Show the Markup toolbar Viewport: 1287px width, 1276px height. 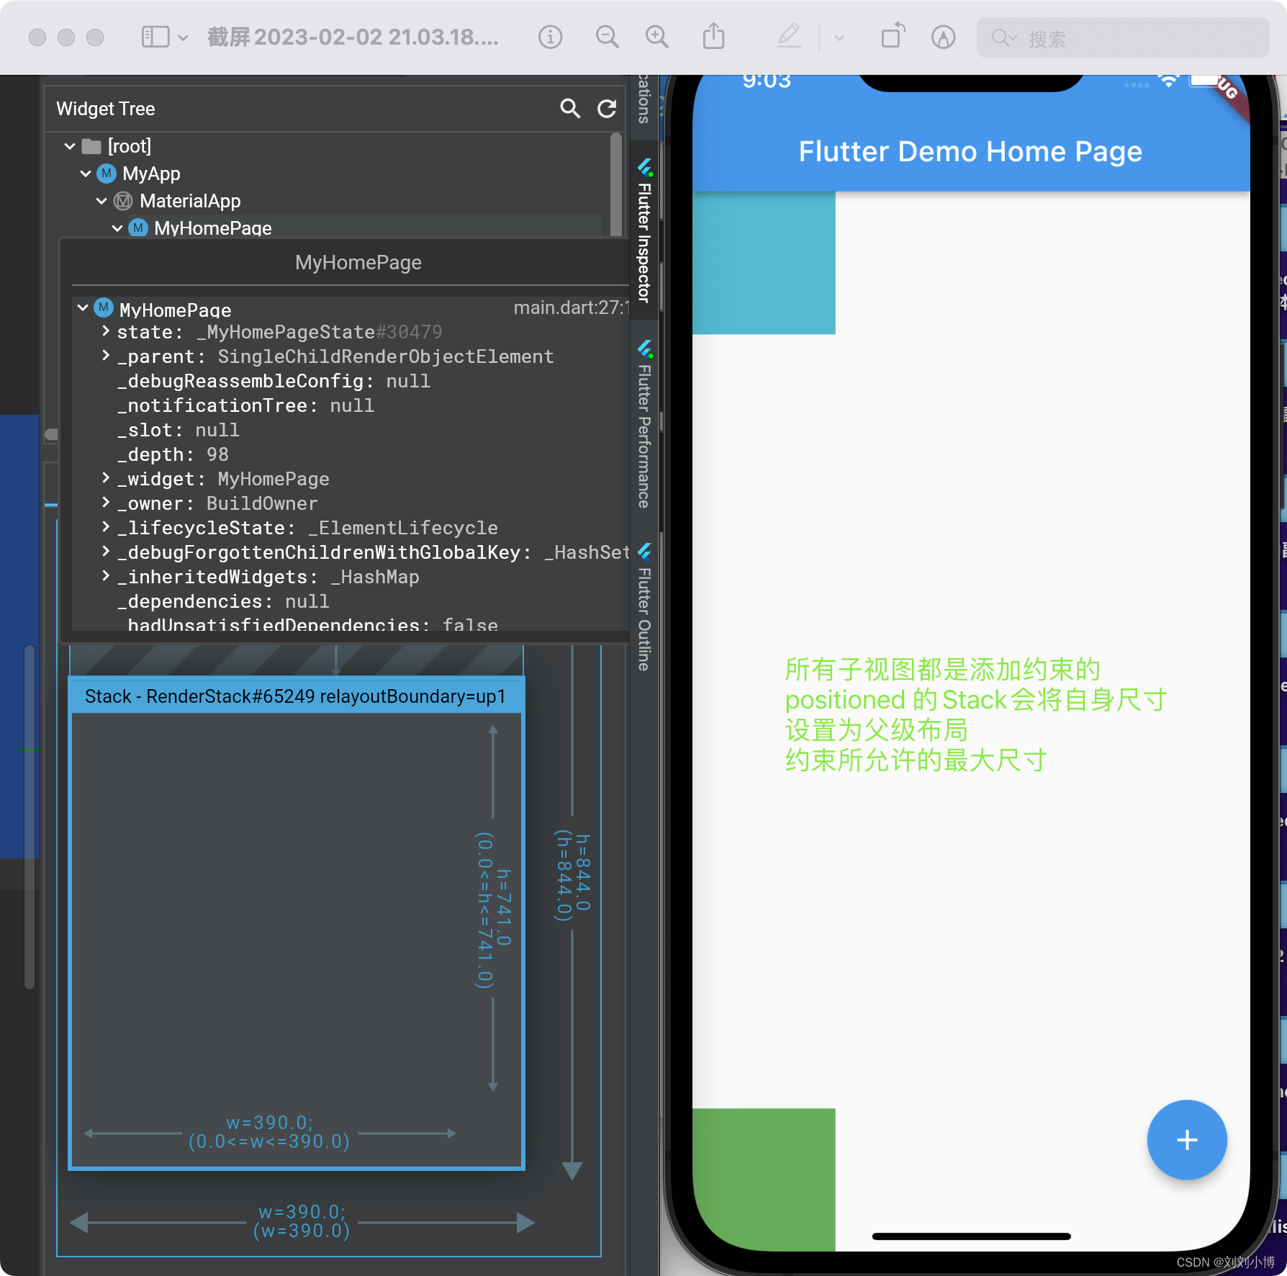943,37
